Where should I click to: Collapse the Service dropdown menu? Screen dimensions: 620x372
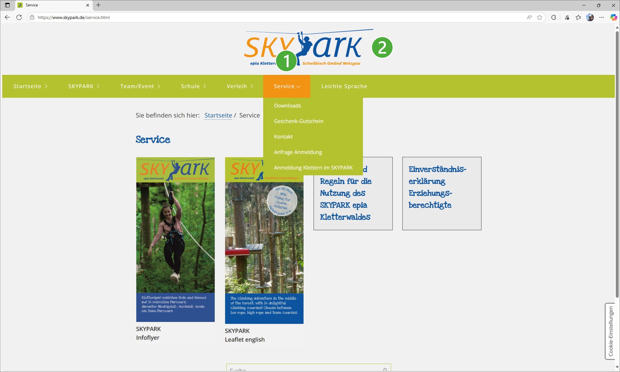click(x=286, y=86)
